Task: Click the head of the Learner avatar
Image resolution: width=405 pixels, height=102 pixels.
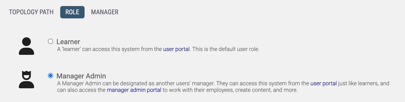Action: tap(27, 42)
